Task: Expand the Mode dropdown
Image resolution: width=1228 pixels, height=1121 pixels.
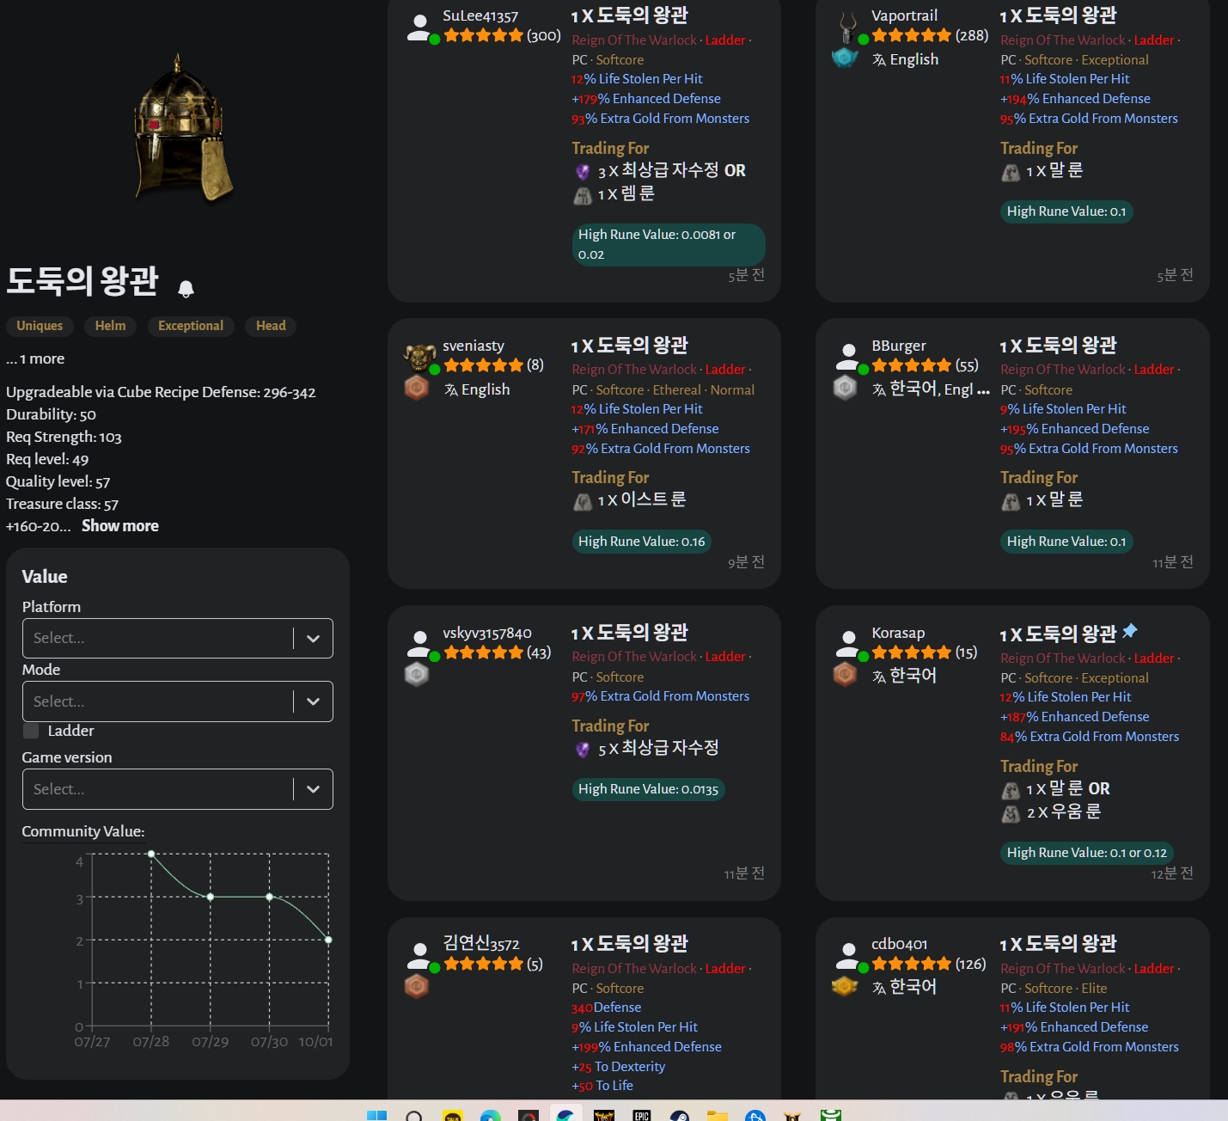Action: pyautogui.click(x=177, y=701)
